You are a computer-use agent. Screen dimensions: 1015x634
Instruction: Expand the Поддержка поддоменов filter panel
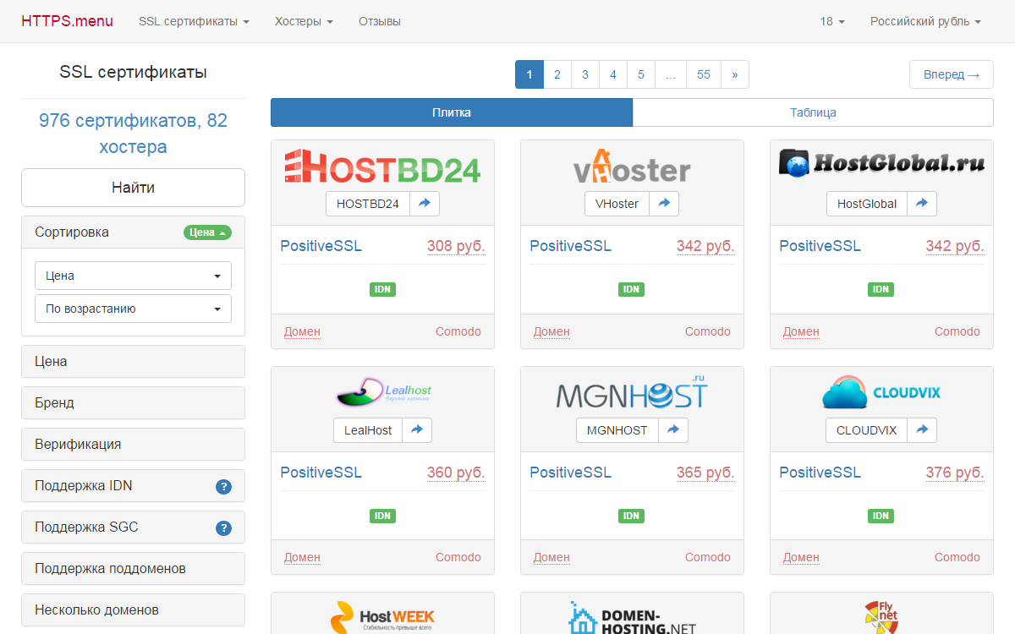point(133,568)
